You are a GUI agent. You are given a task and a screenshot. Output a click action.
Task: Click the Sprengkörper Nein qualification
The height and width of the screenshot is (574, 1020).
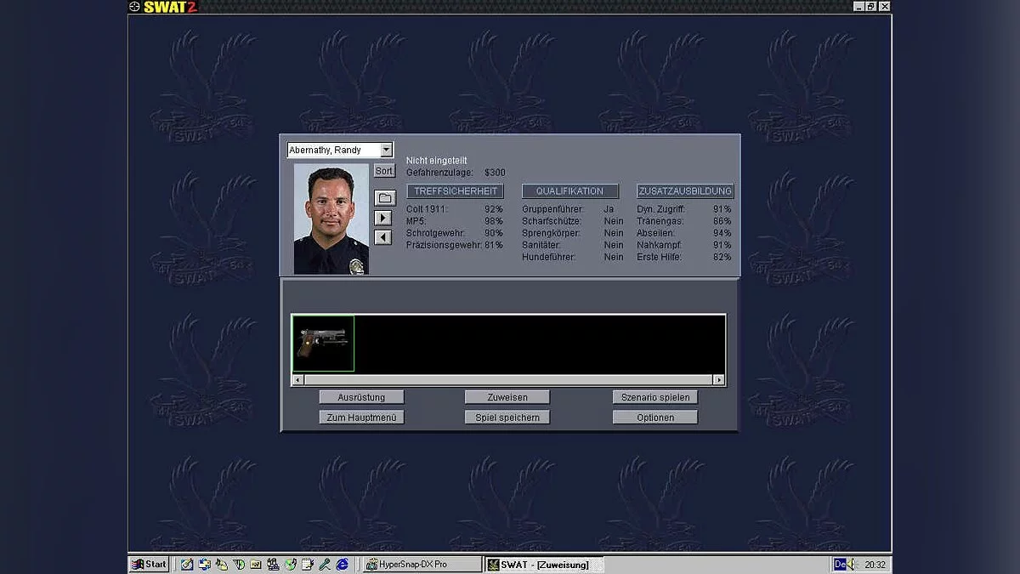[x=614, y=233]
